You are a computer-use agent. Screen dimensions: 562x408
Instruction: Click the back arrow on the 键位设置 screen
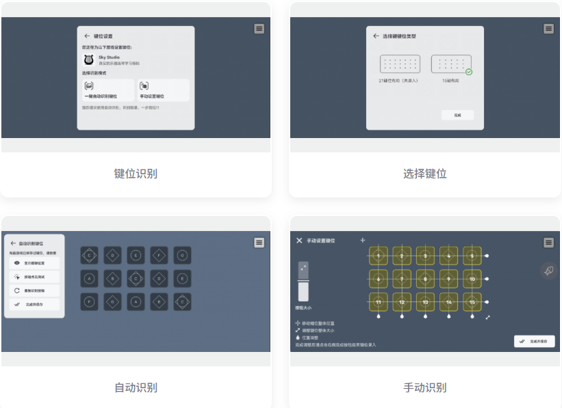pos(86,36)
